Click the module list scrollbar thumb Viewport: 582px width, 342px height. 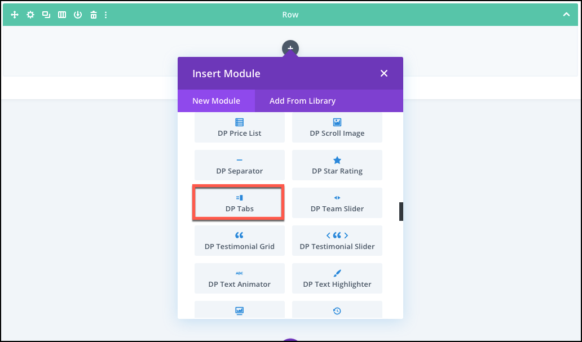point(402,211)
